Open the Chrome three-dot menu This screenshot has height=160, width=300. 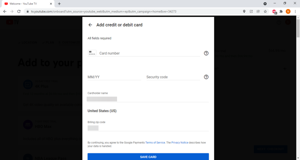(295, 12)
